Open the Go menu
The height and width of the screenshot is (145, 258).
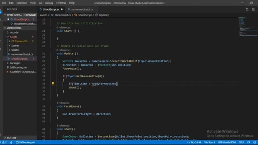pyautogui.click(x=40, y=3)
